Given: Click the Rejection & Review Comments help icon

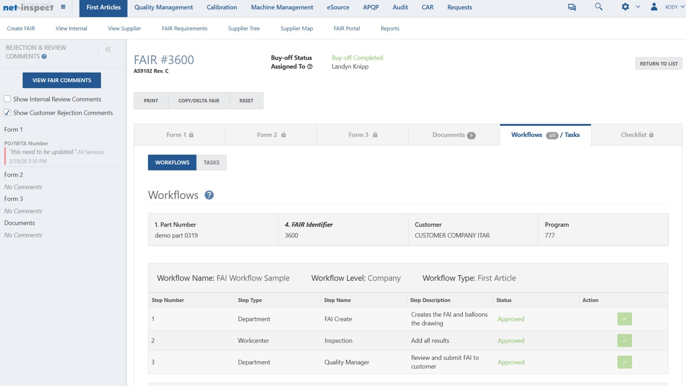Looking at the screenshot, I should click(x=44, y=56).
